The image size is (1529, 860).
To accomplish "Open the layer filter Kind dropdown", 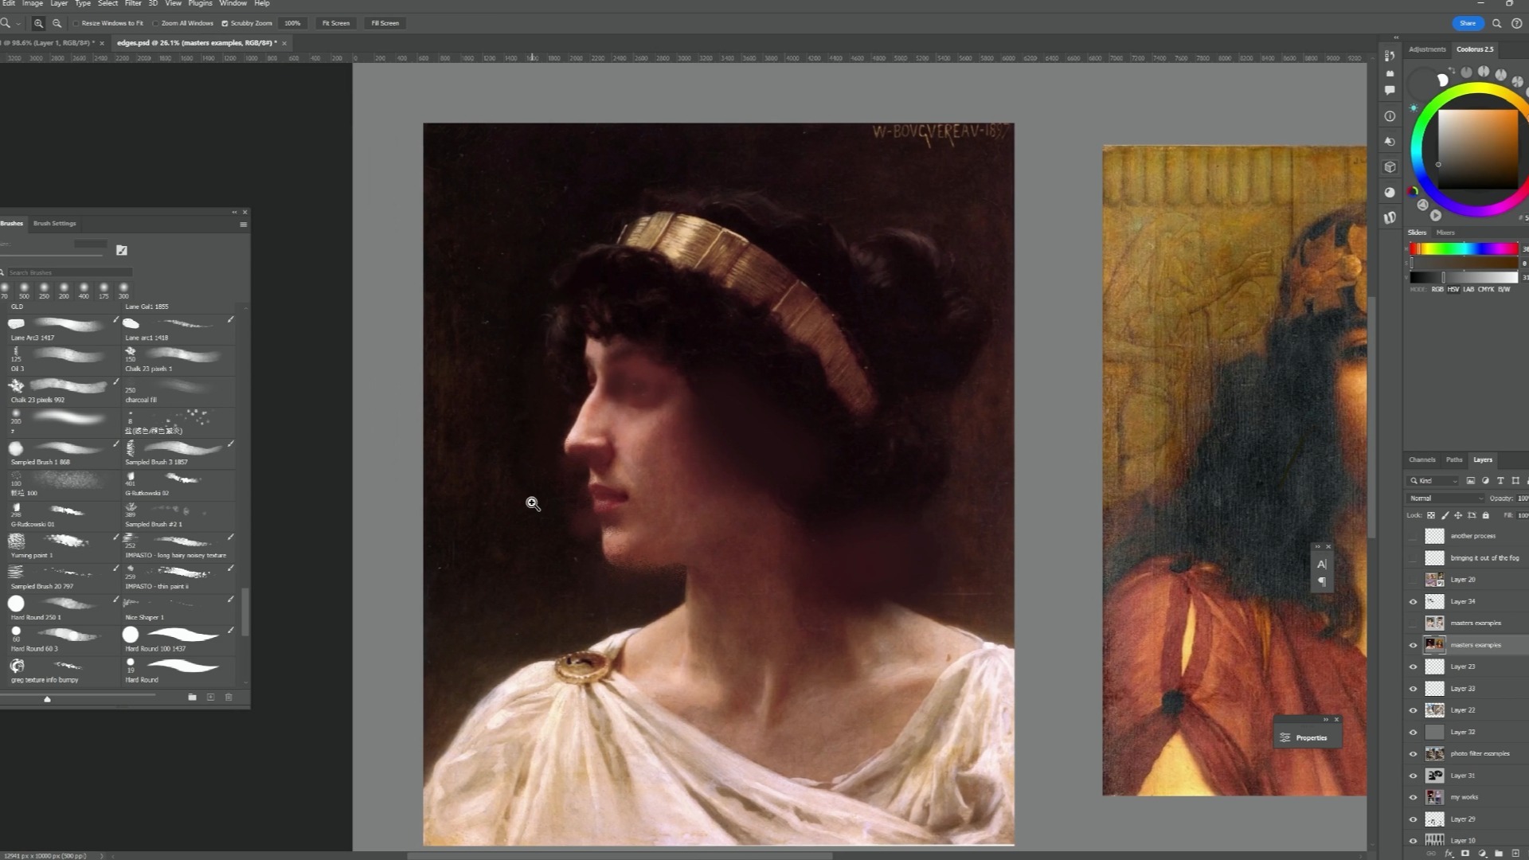I will pos(1433,480).
